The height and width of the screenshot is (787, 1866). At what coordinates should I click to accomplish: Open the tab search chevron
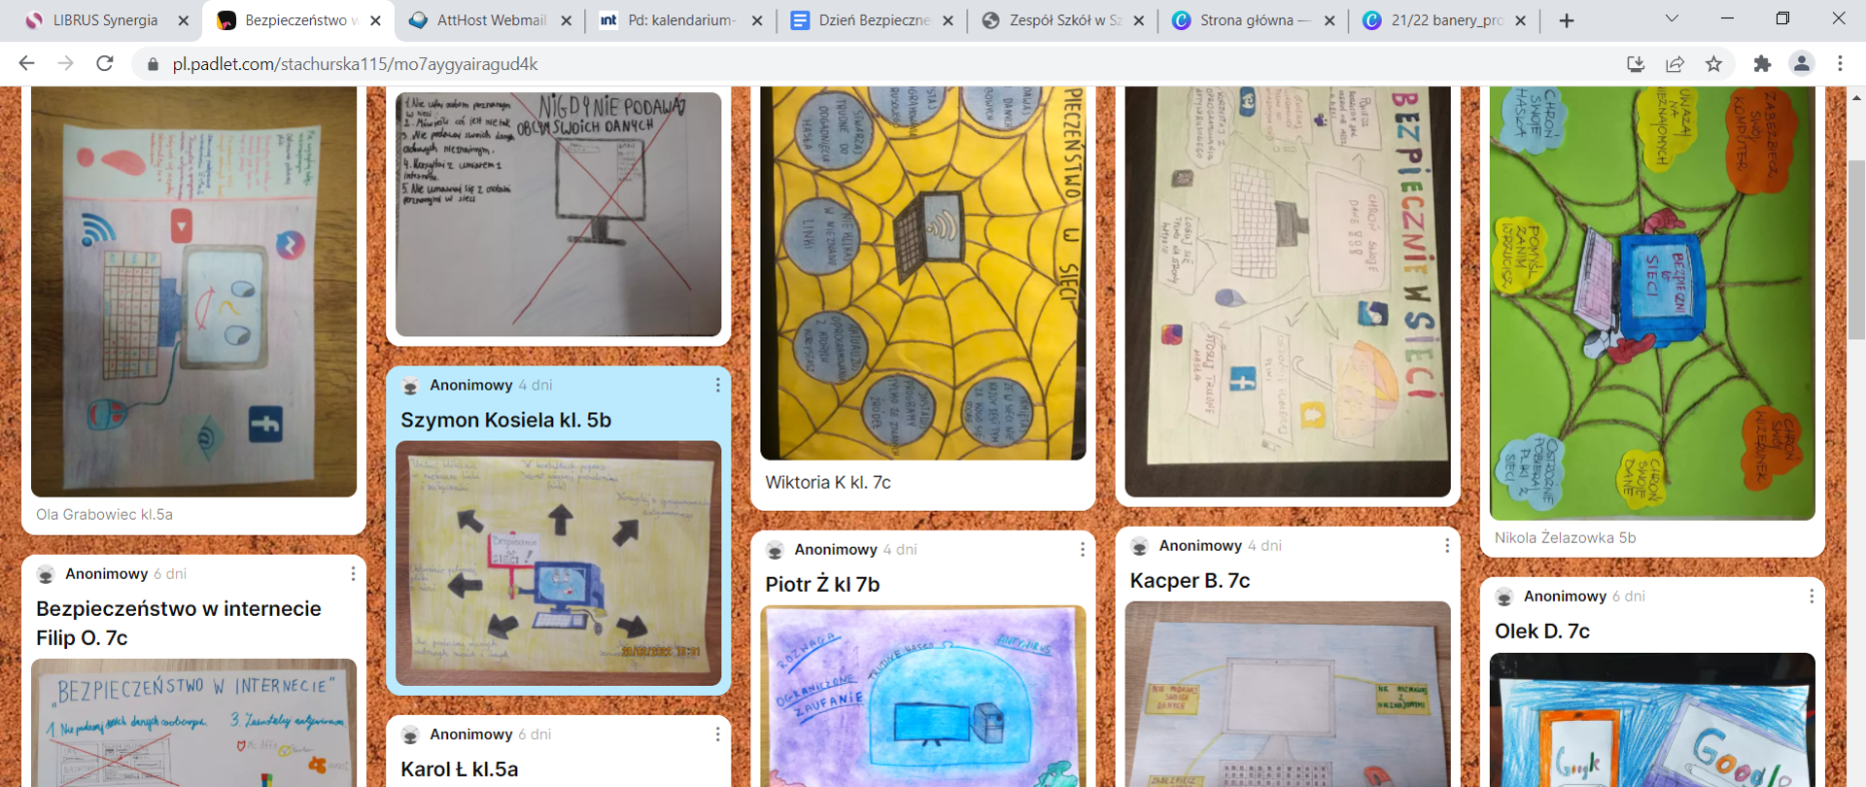click(x=1672, y=18)
